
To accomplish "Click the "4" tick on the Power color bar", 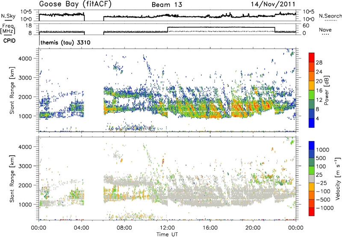I will pos(317,118).
